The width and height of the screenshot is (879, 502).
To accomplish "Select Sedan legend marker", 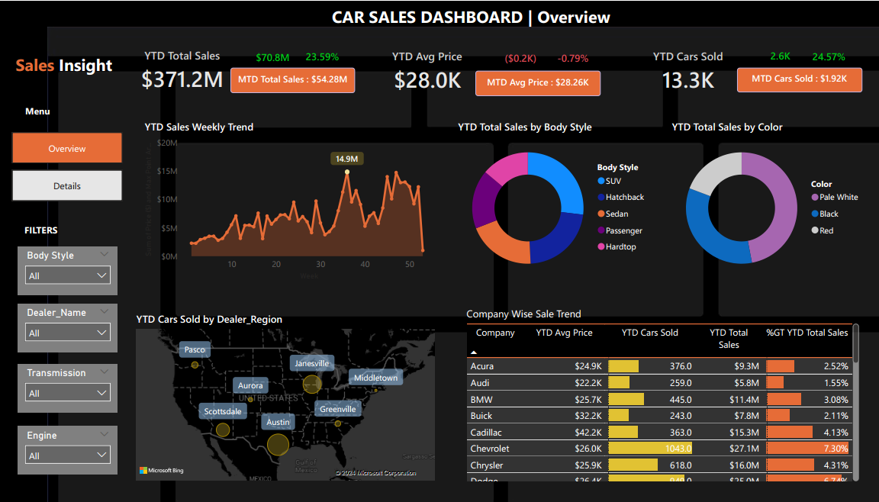I will pos(601,214).
